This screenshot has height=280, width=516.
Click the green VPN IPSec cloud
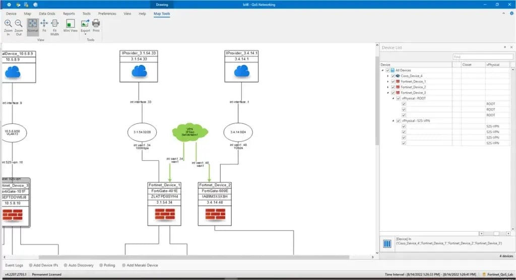184,133
